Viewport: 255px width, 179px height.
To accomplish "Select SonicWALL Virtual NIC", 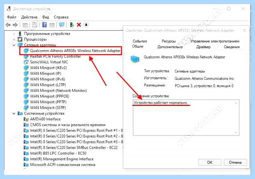I will pos(49,62).
